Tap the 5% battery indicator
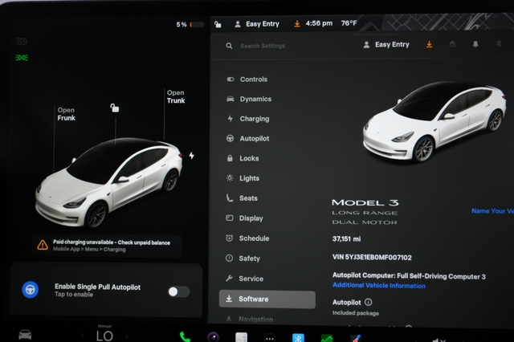The height and width of the screenshot is (342, 514). pyautogui.click(x=190, y=25)
